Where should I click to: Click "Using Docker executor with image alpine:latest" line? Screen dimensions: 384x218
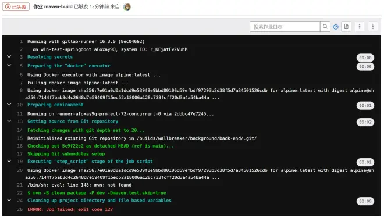[94, 75]
